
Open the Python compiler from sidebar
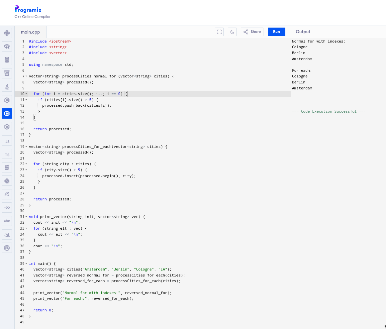pos(7,33)
